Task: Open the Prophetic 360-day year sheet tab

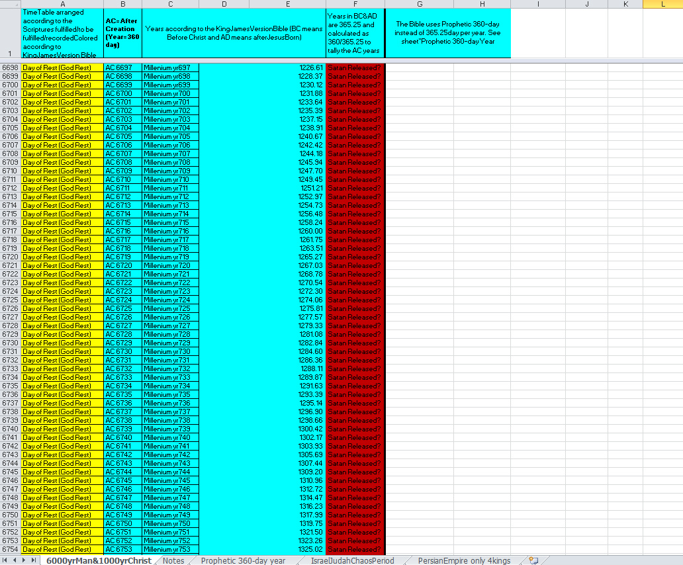Action: [243, 560]
